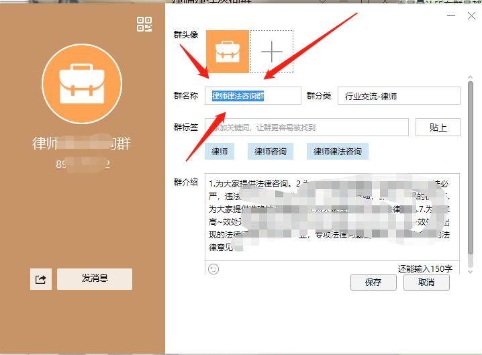The image size is (482, 355).
Task: Click the group name under the avatar
Action: pyautogui.click(x=83, y=143)
